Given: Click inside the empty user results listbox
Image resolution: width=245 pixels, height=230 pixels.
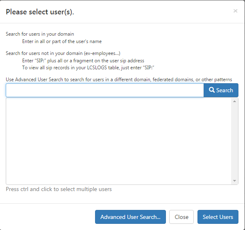Looking at the screenshot, I should 118,141.
